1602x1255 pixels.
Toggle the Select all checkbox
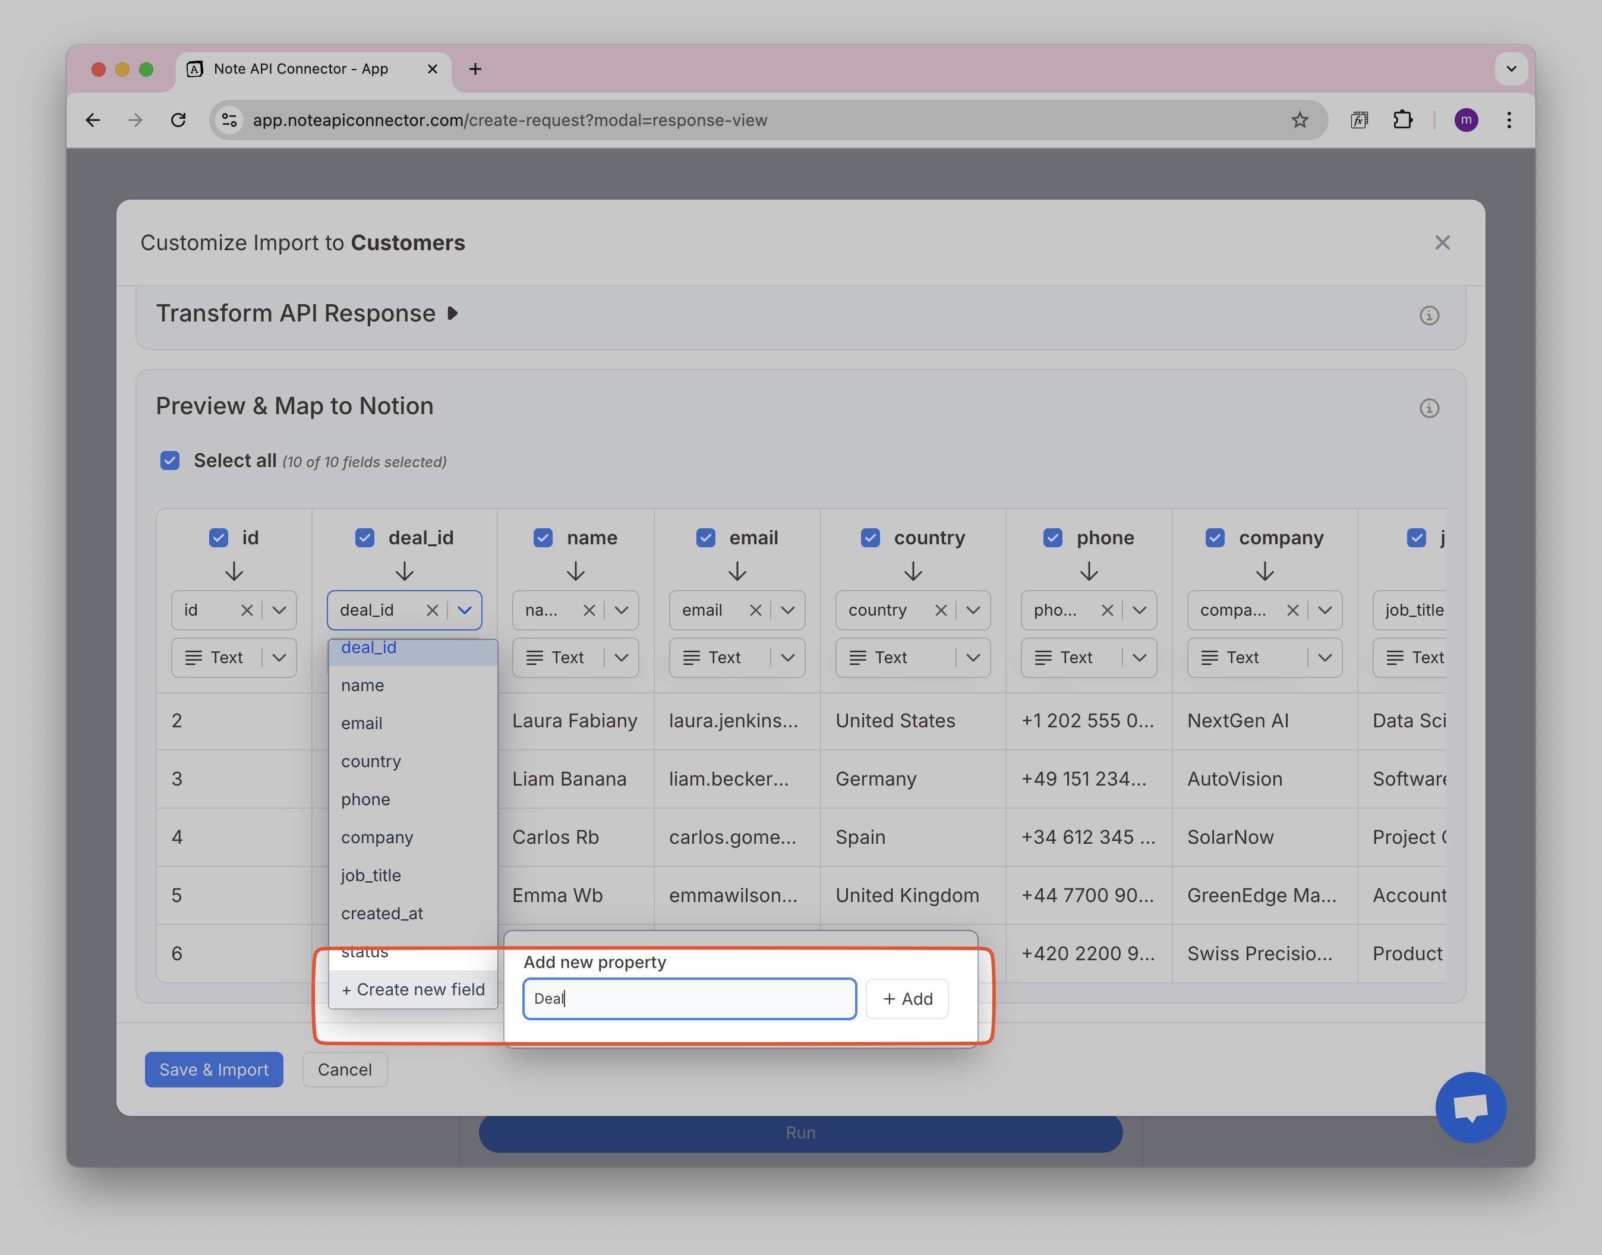[x=170, y=461]
